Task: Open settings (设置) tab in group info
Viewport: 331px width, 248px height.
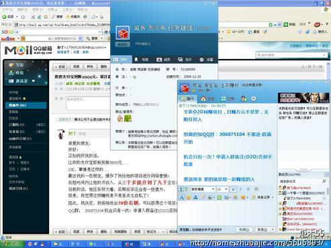Action: point(206,60)
